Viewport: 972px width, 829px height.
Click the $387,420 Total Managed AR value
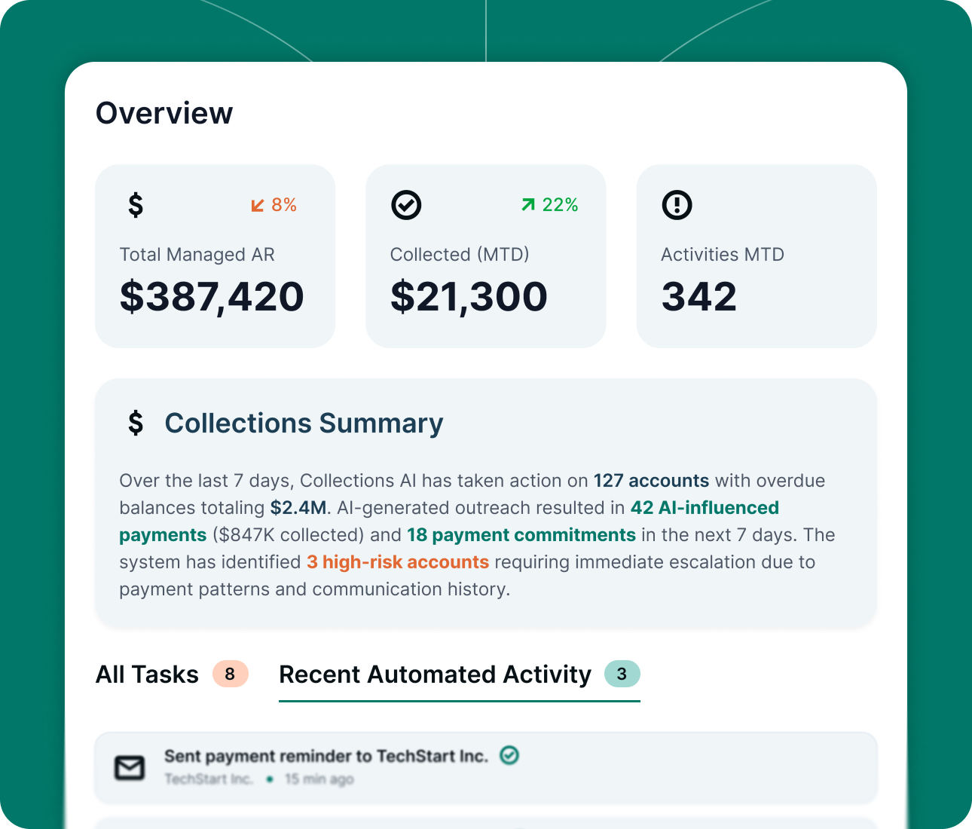(x=212, y=297)
